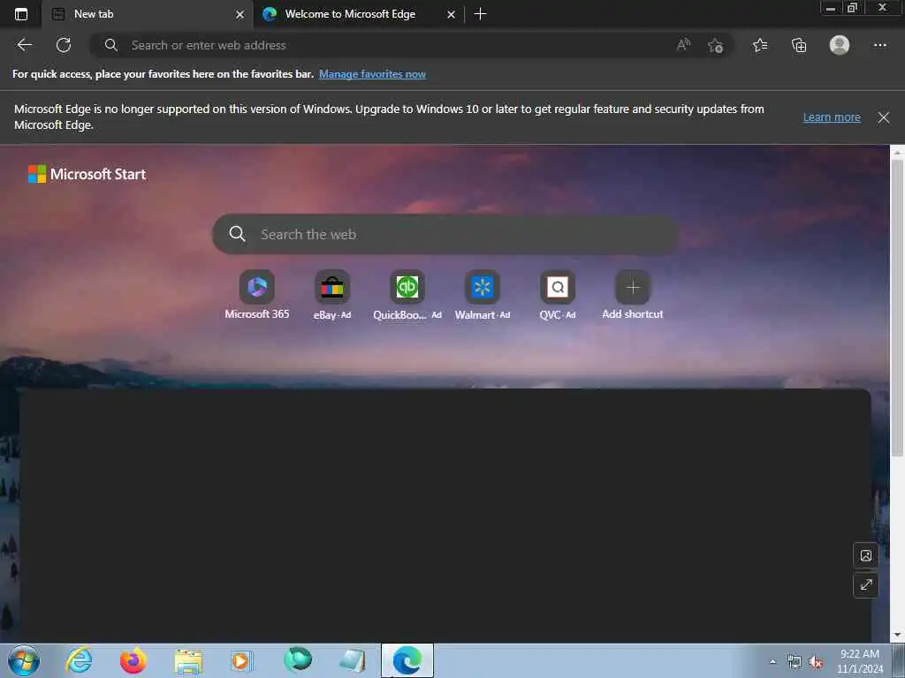Open the Favorites list icon
The image size is (905, 678).
[760, 45]
